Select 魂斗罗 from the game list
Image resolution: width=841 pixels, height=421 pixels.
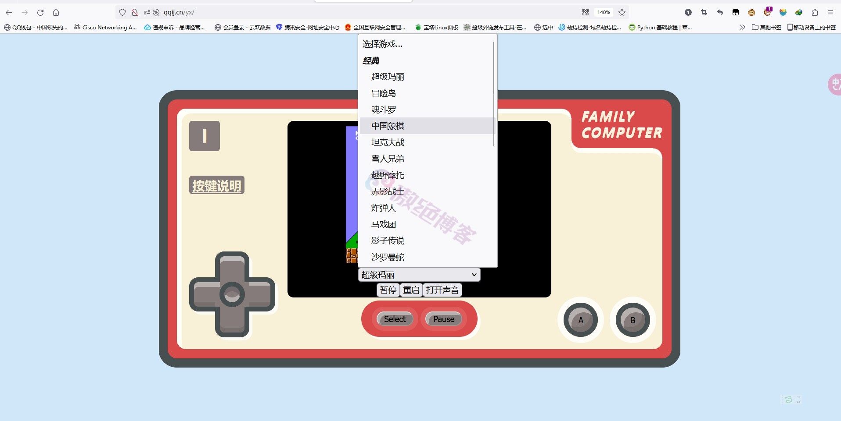427,110
